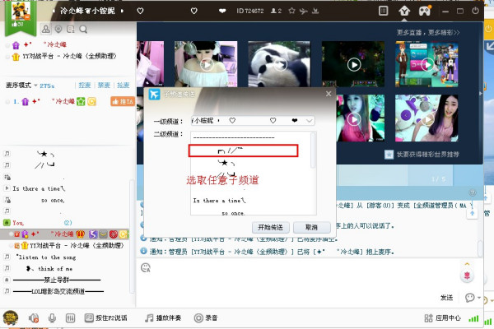494x329 pixels.
Task: Open the home icon in the title bar
Action: coord(404,11)
